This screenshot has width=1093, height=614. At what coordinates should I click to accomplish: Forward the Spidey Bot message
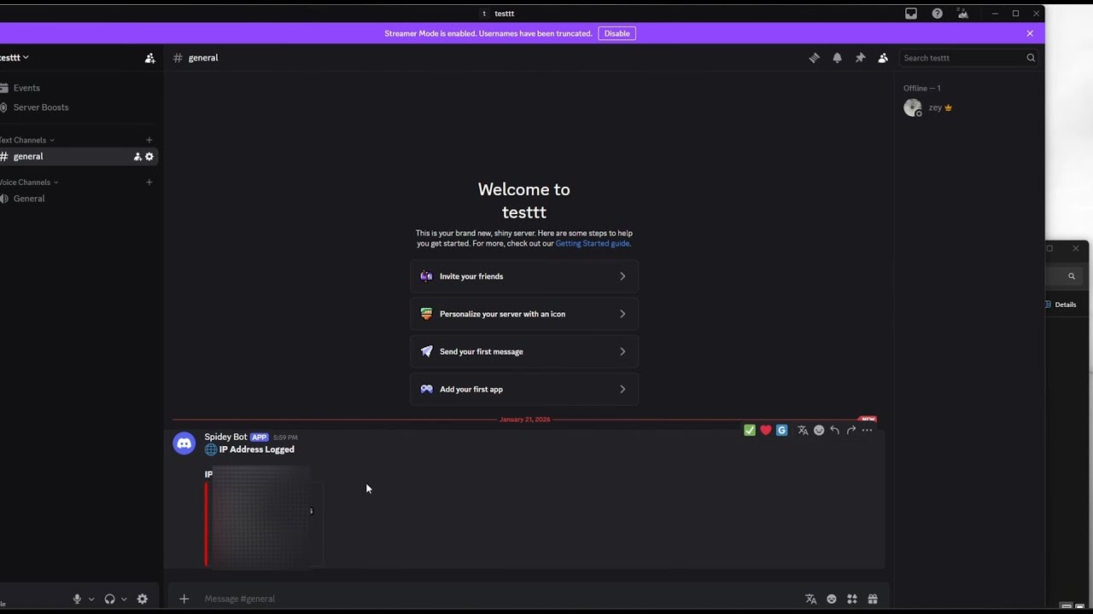[850, 431]
